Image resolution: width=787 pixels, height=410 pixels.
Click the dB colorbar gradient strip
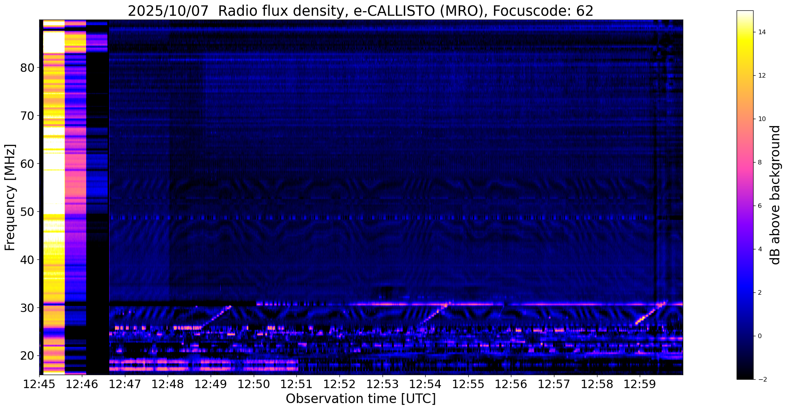click(x=745, y=195)
